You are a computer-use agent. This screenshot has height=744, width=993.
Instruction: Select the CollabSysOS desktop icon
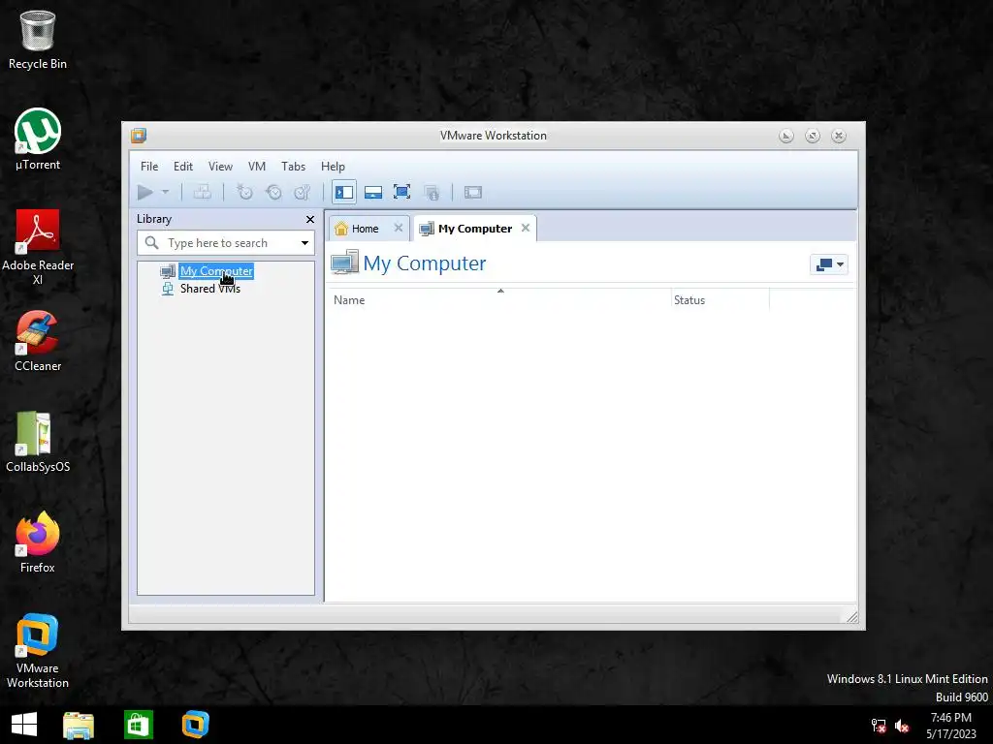click(38, 442)
